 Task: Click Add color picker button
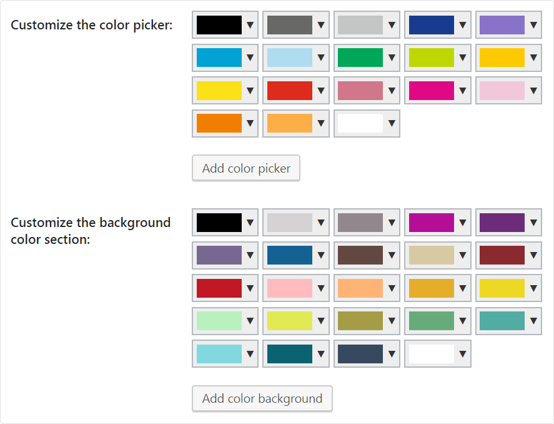[246, 168]
